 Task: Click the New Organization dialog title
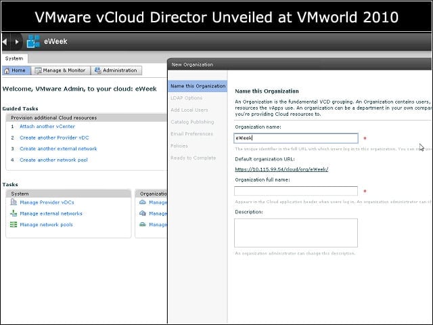click(x=192, y=65)
